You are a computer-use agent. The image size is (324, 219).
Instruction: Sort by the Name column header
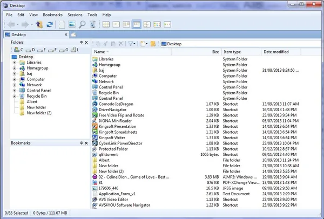coord(132,52)
